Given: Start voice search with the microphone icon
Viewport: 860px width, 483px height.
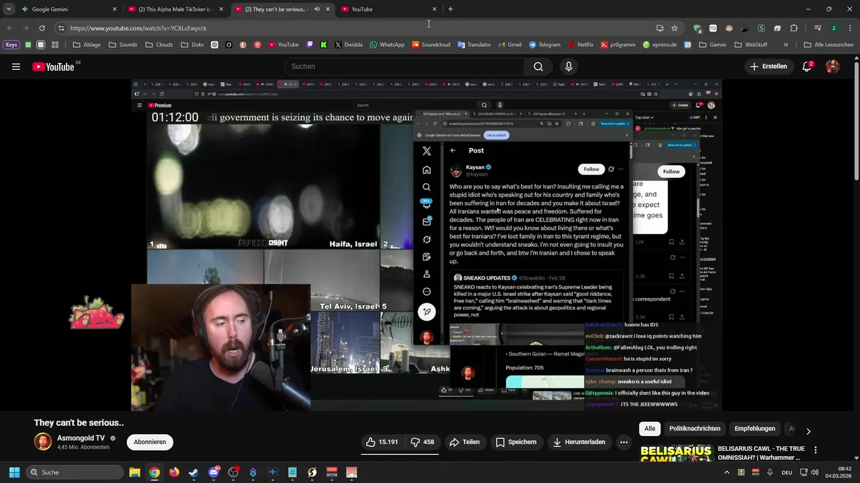Looking at the screenshot, I should point(568,66).
